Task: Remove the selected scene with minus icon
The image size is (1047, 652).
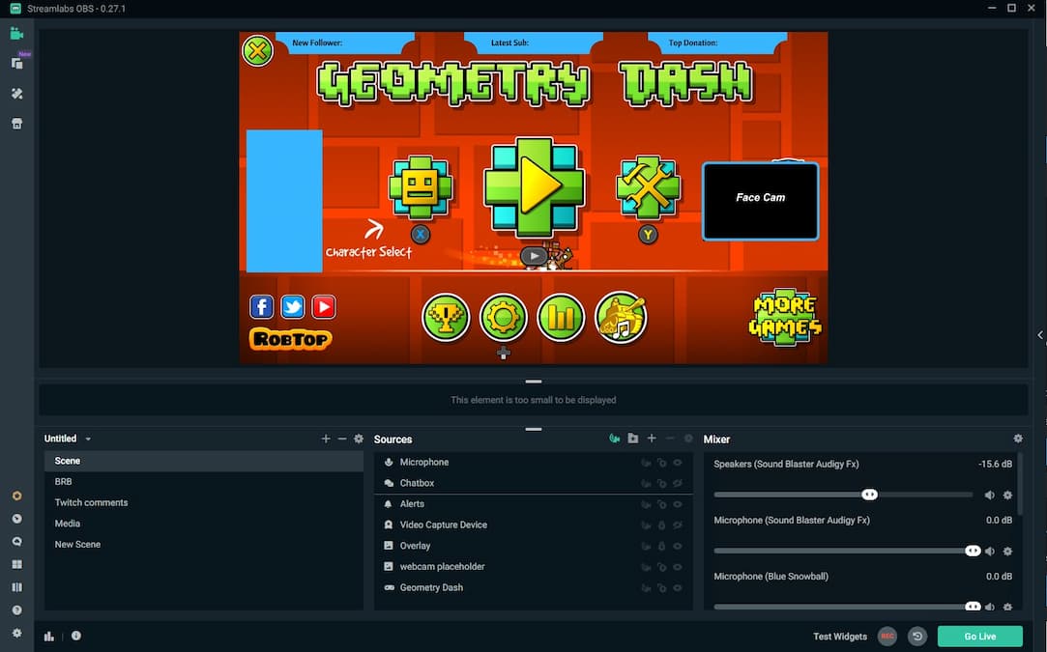Action: [x=342, y=439]
